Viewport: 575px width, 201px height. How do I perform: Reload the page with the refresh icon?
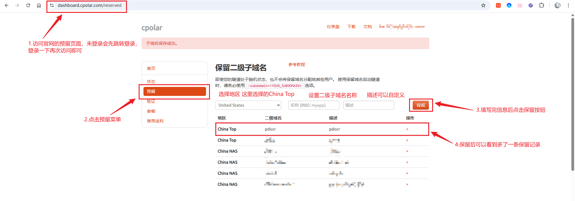(x=28, y=5)
